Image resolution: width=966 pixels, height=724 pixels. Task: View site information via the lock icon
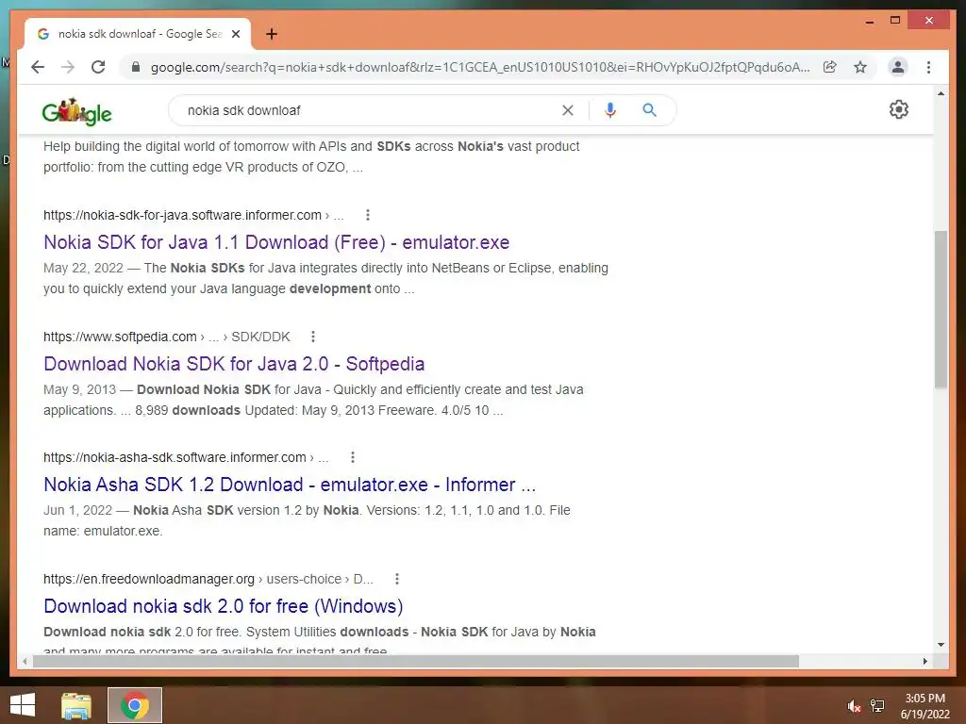click(x=136, y=67)
